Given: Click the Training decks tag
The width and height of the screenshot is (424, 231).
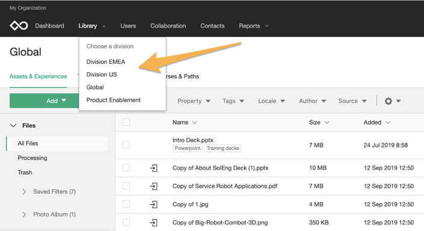Looking at the screenshot, I should coord(223,148).
